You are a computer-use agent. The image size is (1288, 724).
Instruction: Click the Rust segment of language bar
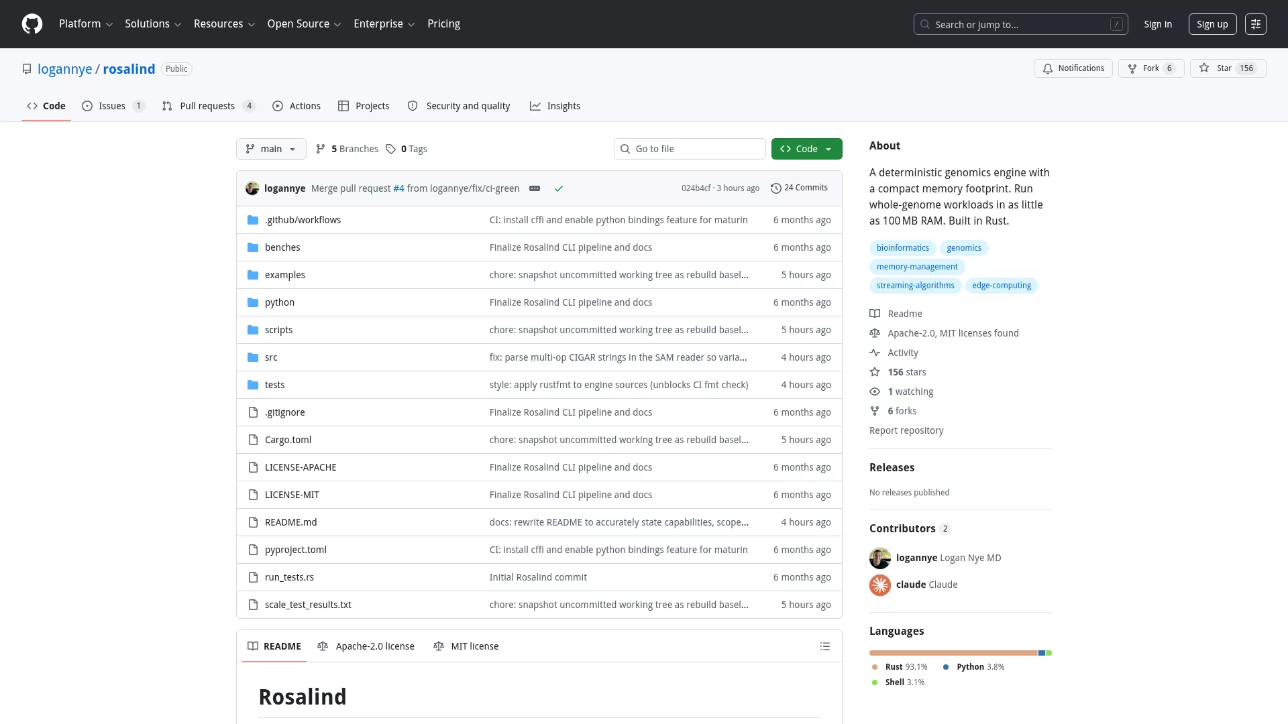pyautogui.click(x=954, y=653)
